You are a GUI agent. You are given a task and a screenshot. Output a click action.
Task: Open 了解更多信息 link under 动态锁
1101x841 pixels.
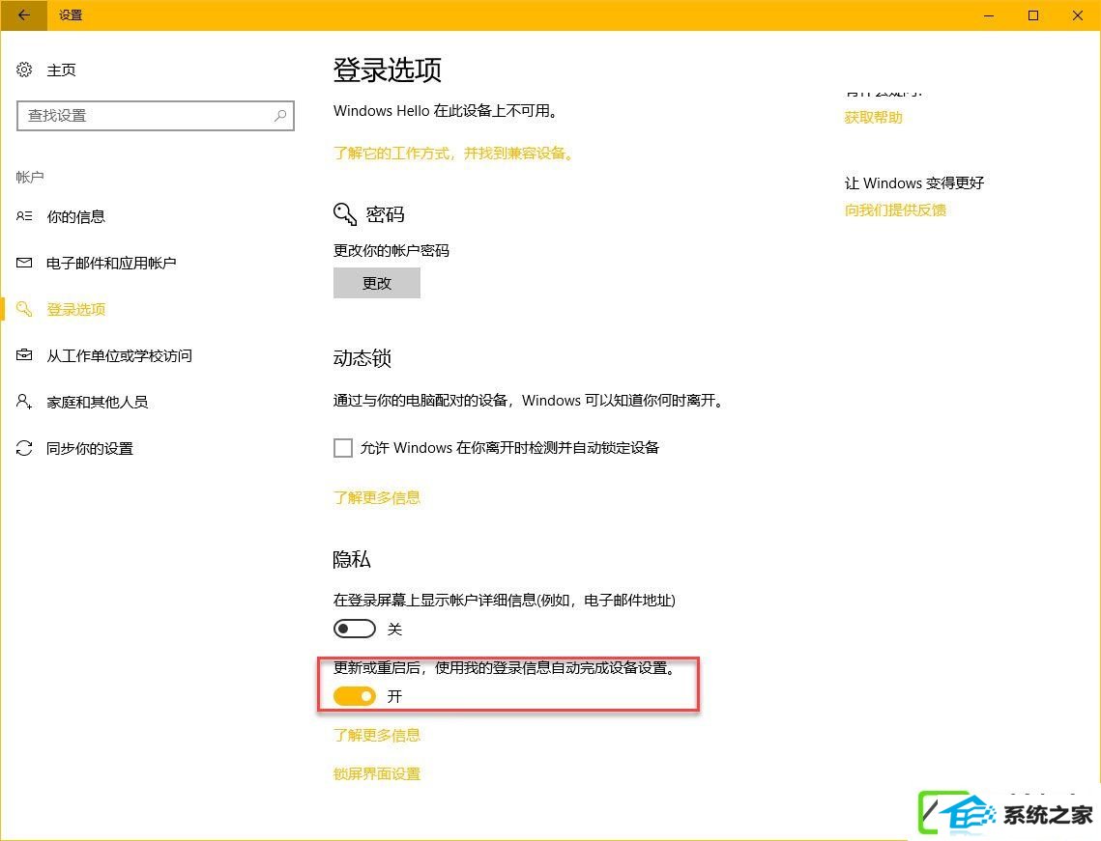[x=377, y=497]
